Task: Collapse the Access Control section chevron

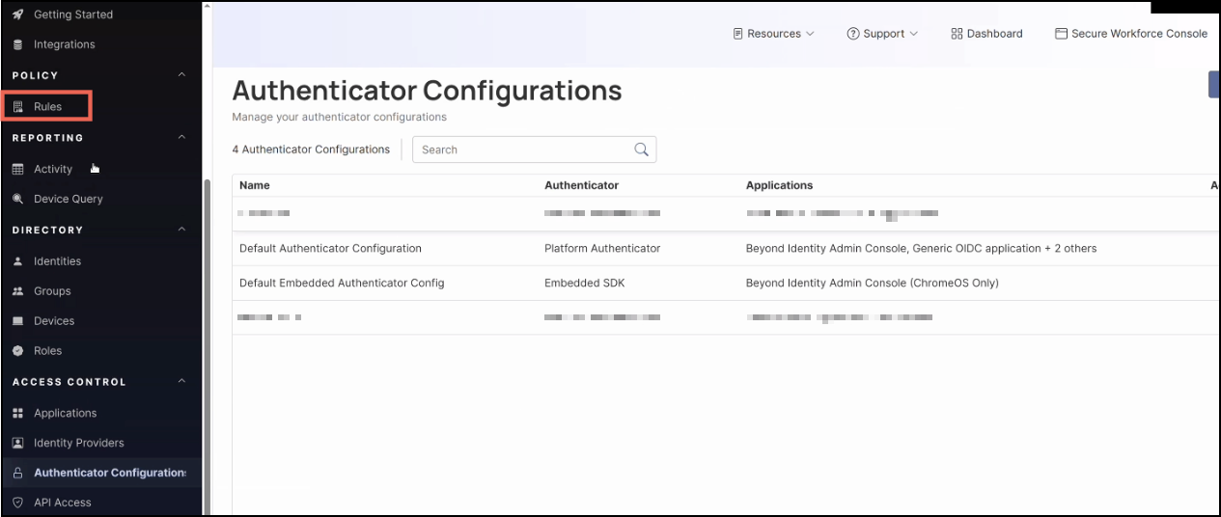Action: pyautogui.click(x=182, y=382)
